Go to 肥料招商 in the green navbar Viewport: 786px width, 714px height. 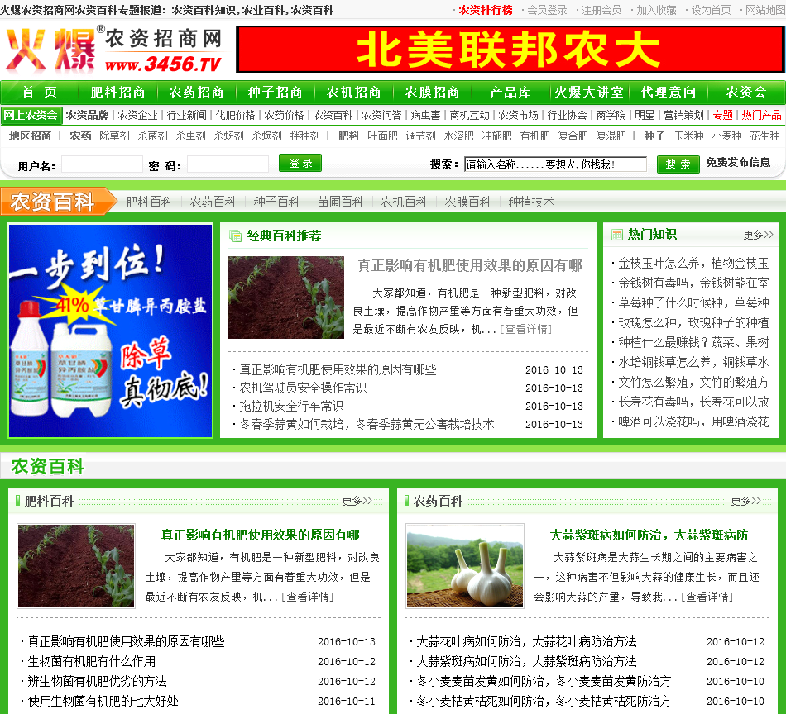[117, 92]
